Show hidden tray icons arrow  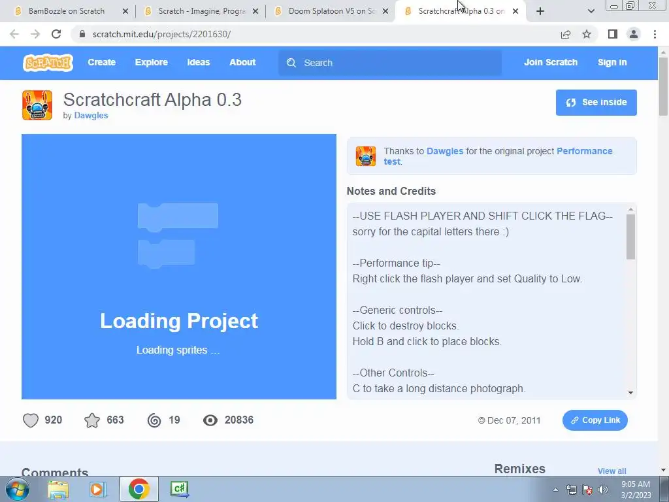[x=555, y=490]
